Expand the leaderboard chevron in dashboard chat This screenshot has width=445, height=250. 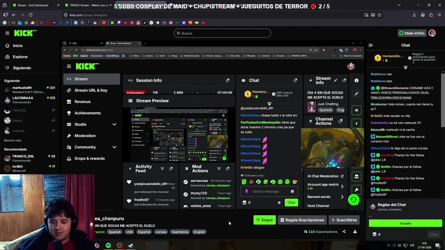click(x=269, y=103)
